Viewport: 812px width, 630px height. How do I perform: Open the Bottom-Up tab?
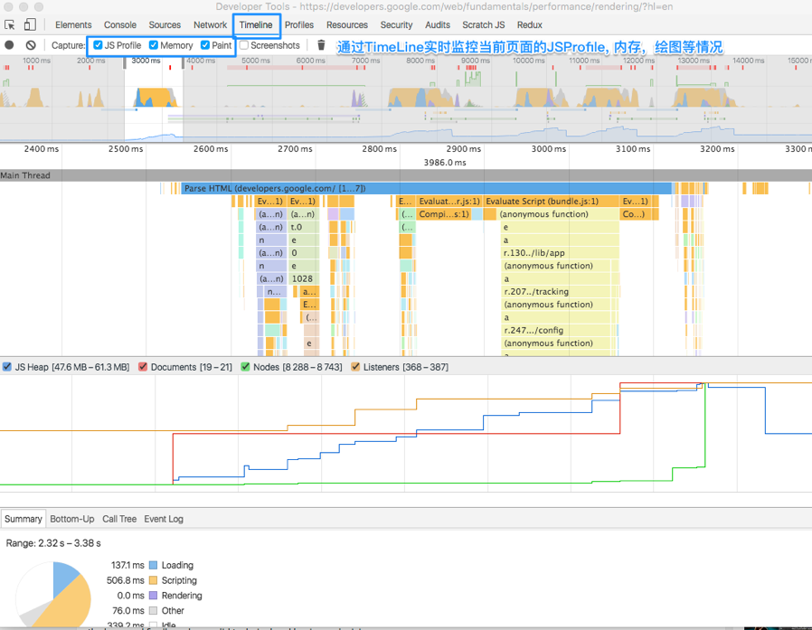71,519
